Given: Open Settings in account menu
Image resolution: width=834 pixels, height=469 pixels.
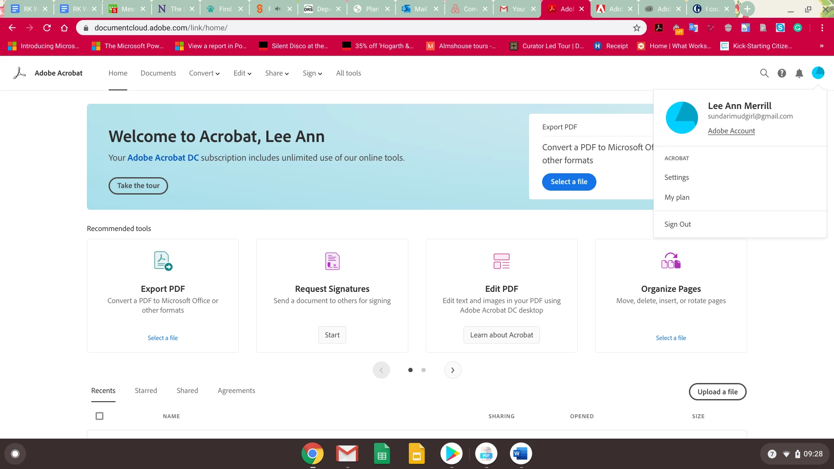Looking at the screenshot, I should (676, 177).
